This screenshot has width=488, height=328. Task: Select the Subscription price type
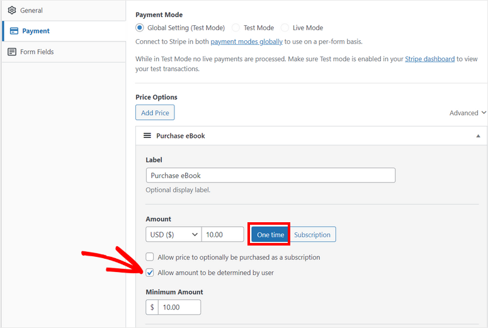tap(312, 234)
